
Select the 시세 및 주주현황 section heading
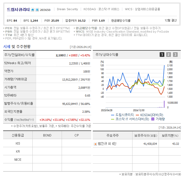17,46
